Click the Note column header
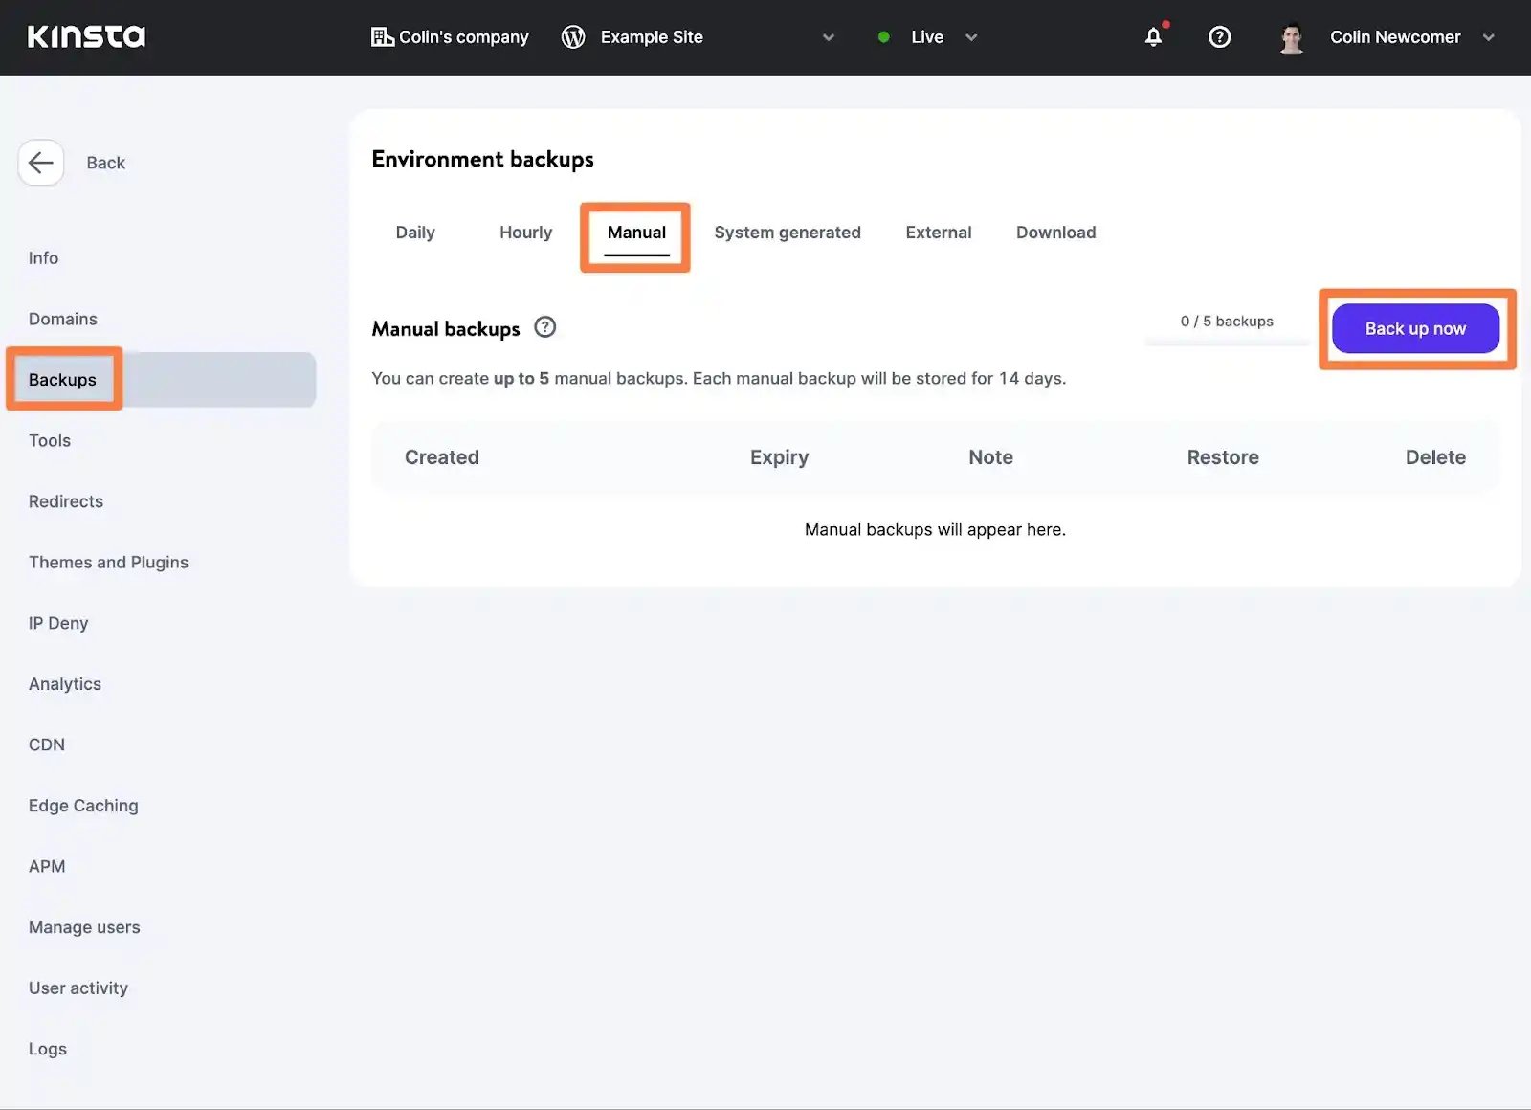1531x1110 pixels. [990, 457]
